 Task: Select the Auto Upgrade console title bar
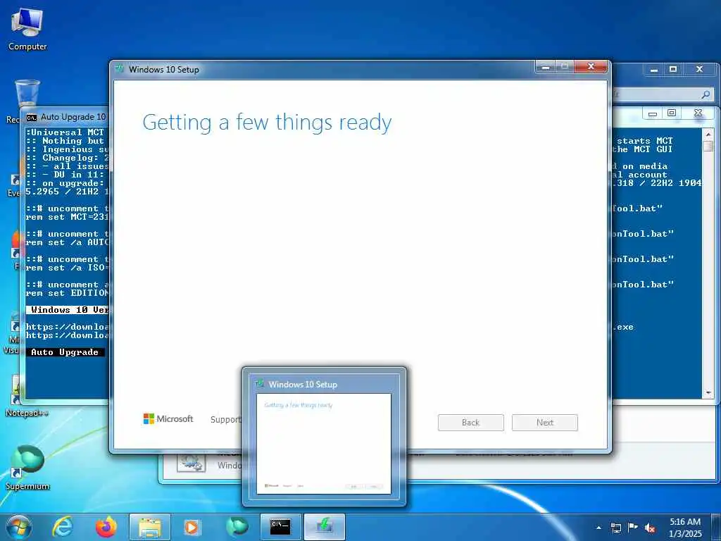pos(67,117)
